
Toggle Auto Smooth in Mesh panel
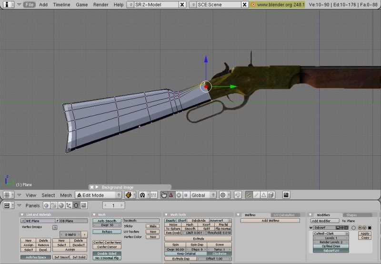(x=107, y=221)
